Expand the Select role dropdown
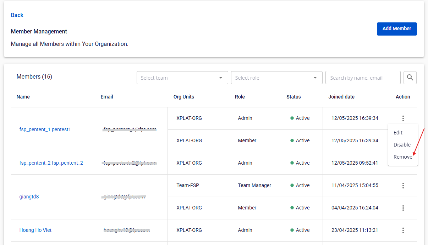Image resolution: width=428 pixels, height=245 pixels. point(277,78)
